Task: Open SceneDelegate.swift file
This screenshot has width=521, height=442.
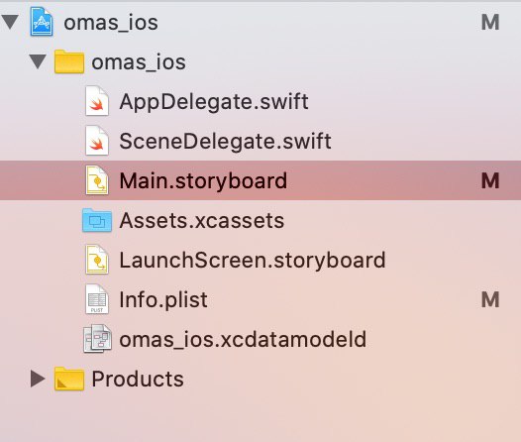Action: point(225,141)
